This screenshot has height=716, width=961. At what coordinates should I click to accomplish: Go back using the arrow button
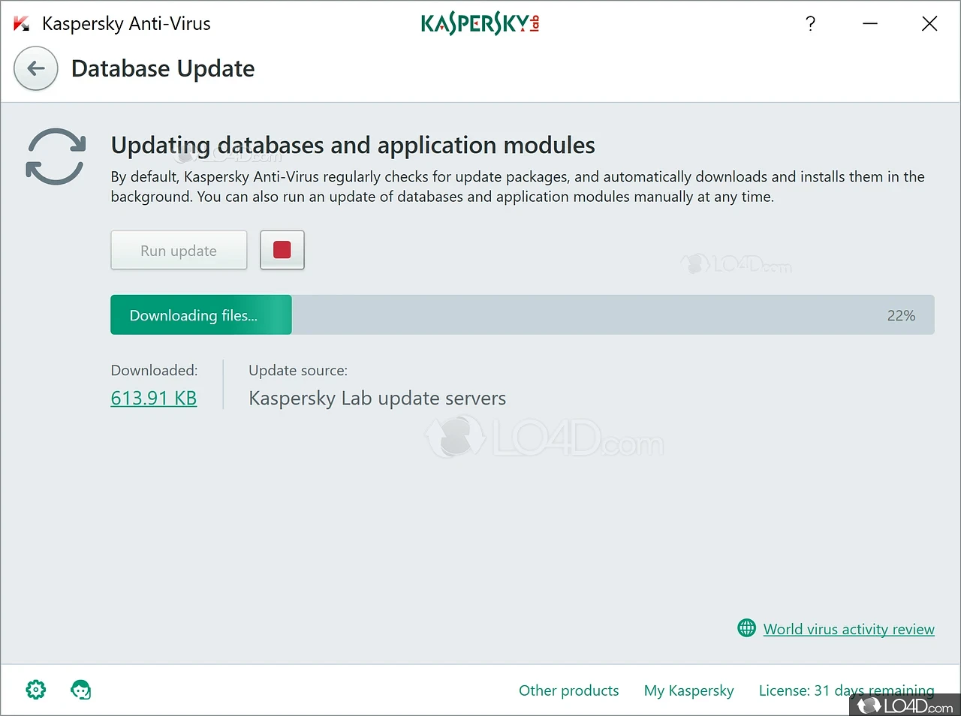[x=35, y=68]
